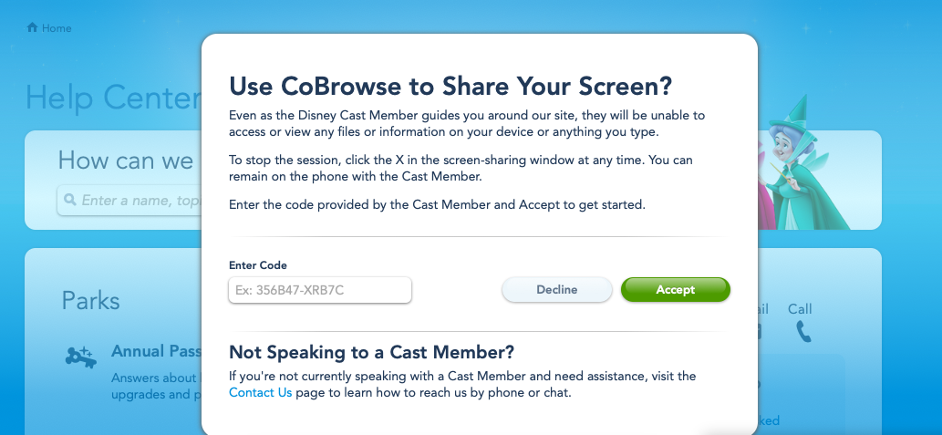Viewport: 942px width, 435px height.
Task: Go to the Home breadcrumb link
Action: 56,28
